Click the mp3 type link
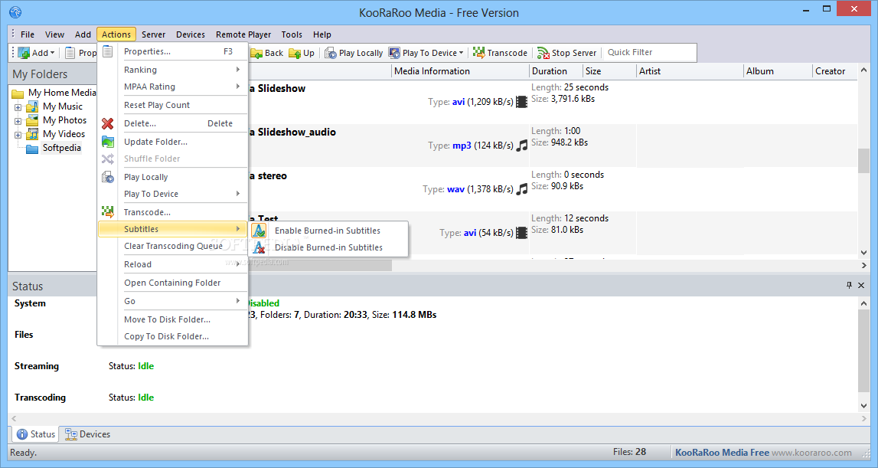878x468 pixels. tap(462, 146)
